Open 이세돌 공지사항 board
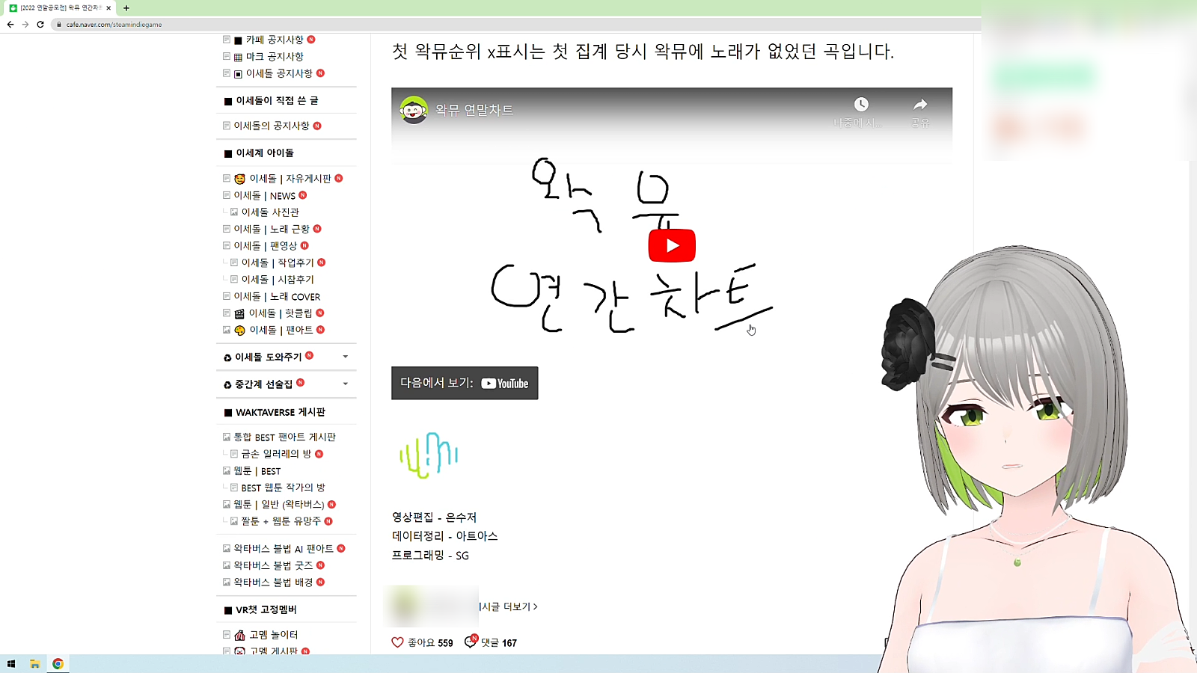This screenshot has height=673, width=1197. 279,73
